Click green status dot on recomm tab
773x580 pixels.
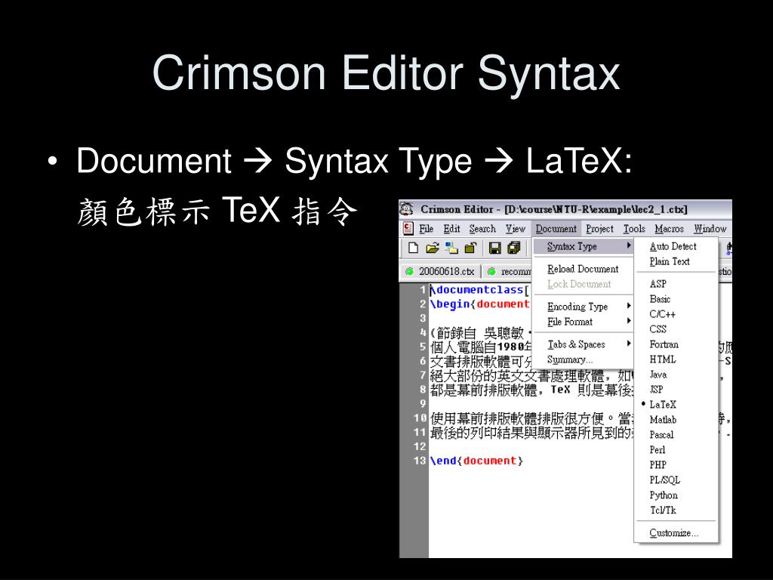[x=491, y=271]
